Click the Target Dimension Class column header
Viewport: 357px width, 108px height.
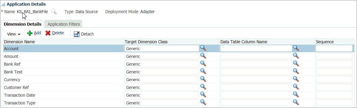point(172,42)
